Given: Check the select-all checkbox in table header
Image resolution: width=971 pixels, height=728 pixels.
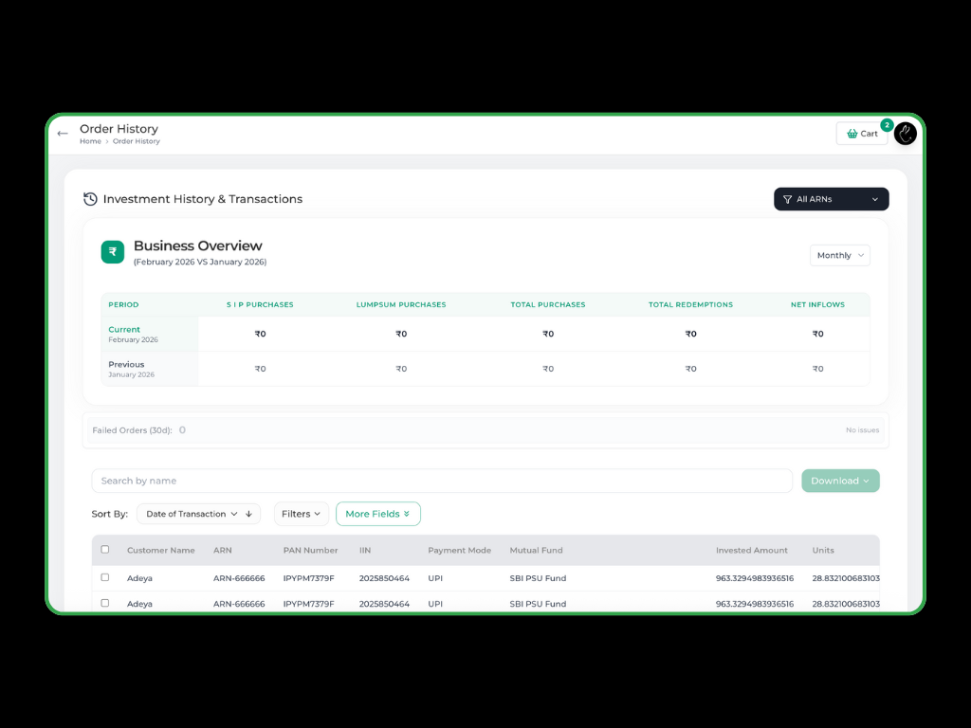Looking at the screenshot, I should coord(105,550).
